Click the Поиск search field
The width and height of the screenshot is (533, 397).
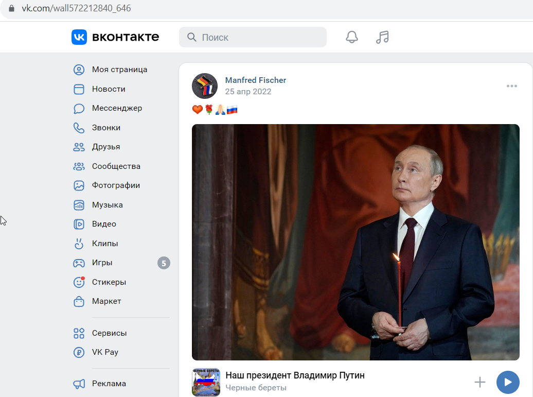[x=253, y=37]
